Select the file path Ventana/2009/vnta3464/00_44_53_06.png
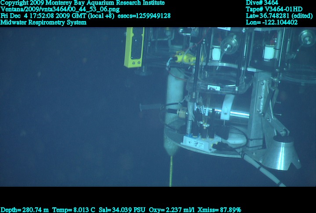The image size is (316, 213). (60, 9)
